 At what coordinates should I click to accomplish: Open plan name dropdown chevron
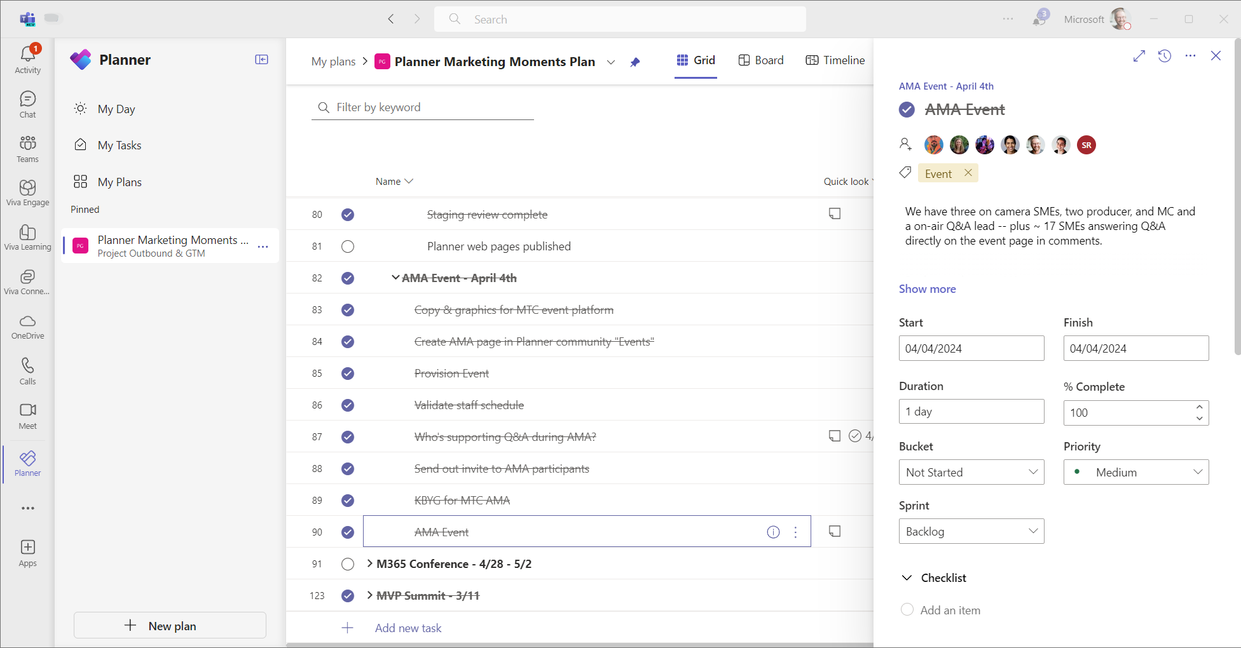(x=611, y=62)
